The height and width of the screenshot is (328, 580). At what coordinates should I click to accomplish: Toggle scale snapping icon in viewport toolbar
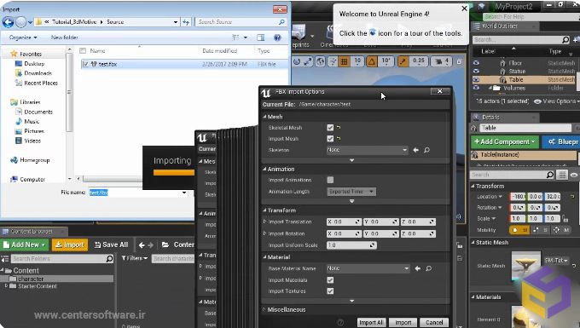point(403,61)
